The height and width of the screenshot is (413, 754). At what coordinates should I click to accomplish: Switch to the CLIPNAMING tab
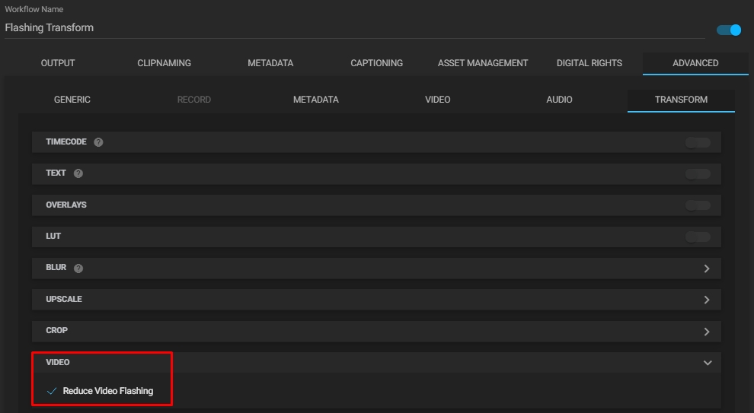point(164,63)
